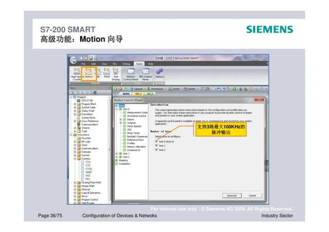329x232 pixels.
Task: Click the Upload toolbar button
Action: coord(137,89)
